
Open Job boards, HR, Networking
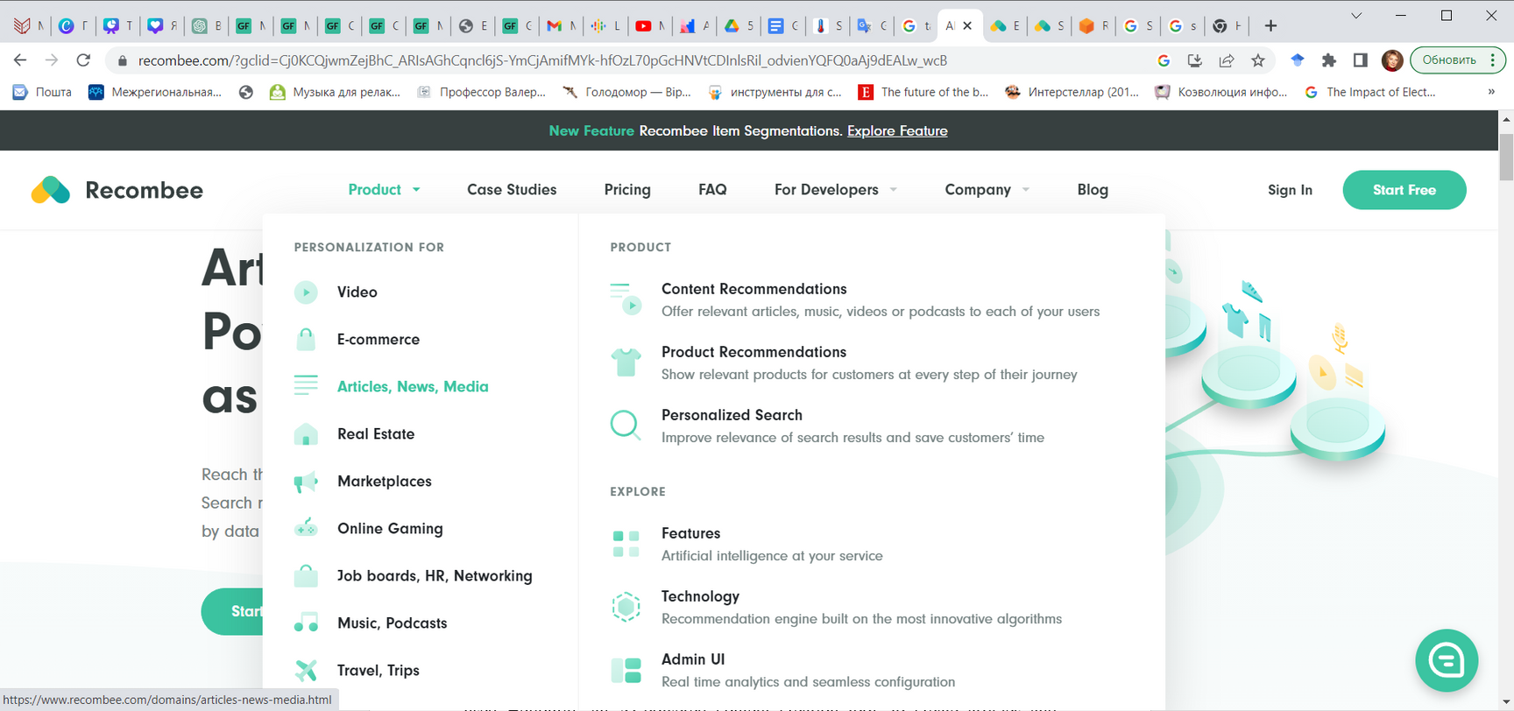(435, 575)
